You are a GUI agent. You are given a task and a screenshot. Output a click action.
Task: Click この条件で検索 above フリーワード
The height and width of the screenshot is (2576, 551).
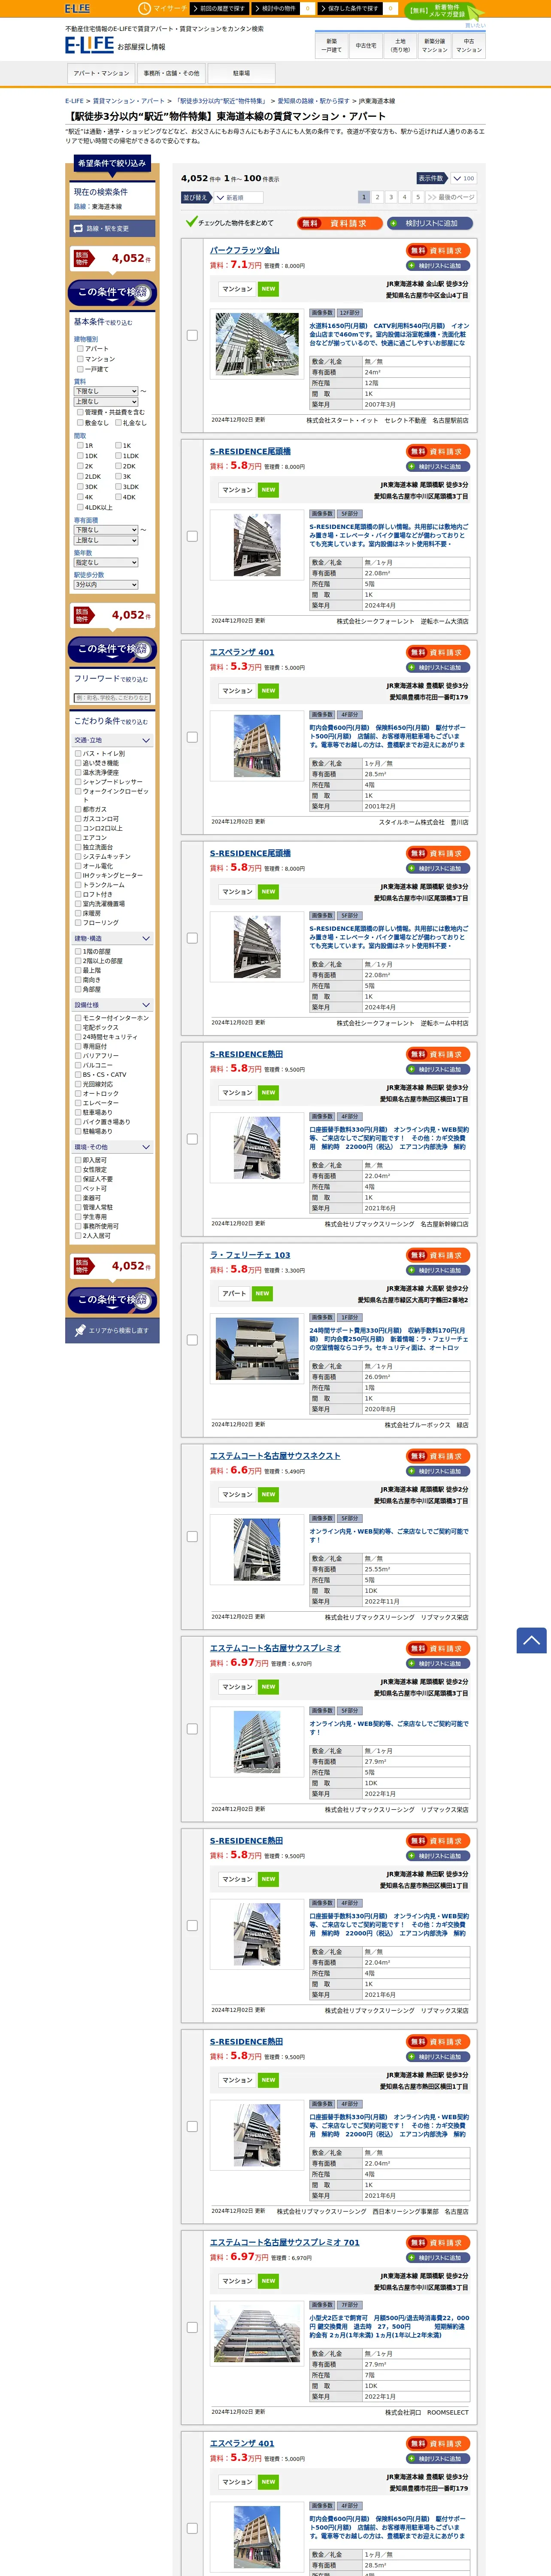[x=112, y=649]
